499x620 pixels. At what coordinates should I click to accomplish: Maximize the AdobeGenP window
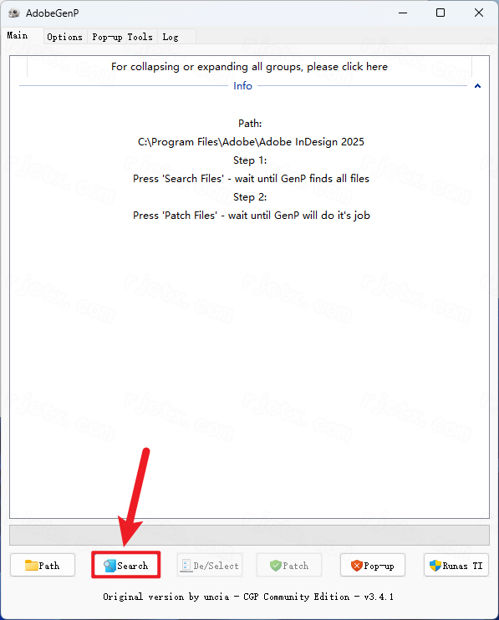[440, 13]
